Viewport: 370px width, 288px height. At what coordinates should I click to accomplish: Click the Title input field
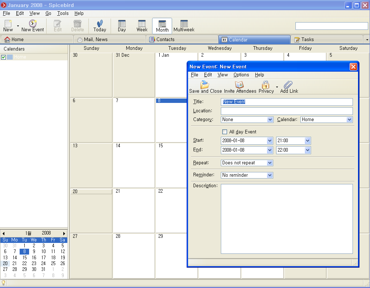287,102
